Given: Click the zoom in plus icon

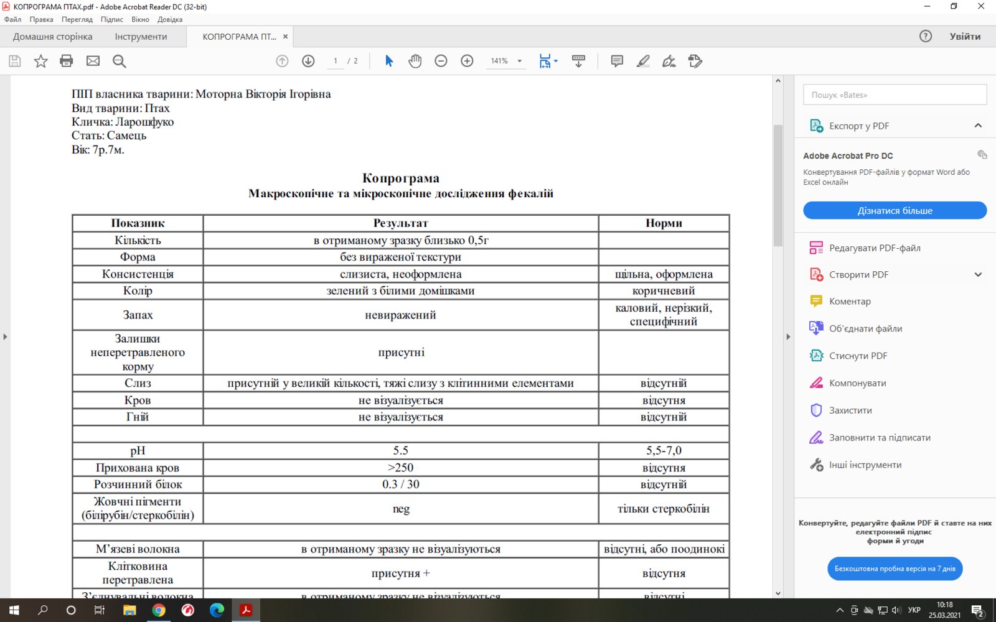Looking at the screenshot, I should [467, 61].
